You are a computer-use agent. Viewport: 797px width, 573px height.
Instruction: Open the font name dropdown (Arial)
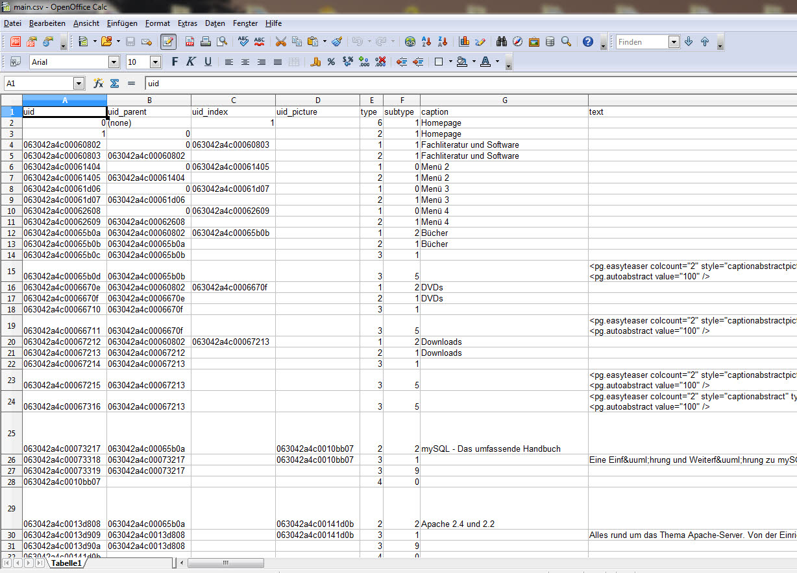pyautogui.click(x=114, y=62)
